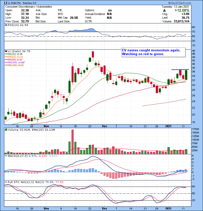
Task: Click the 175M label on volume axis
Action: point(195,129)
